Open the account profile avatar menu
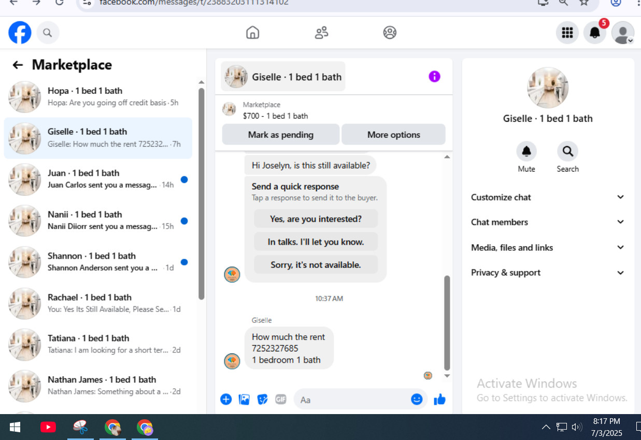This screenshot has height=440, width=641. pyautogui.click(x=622, y=33)
